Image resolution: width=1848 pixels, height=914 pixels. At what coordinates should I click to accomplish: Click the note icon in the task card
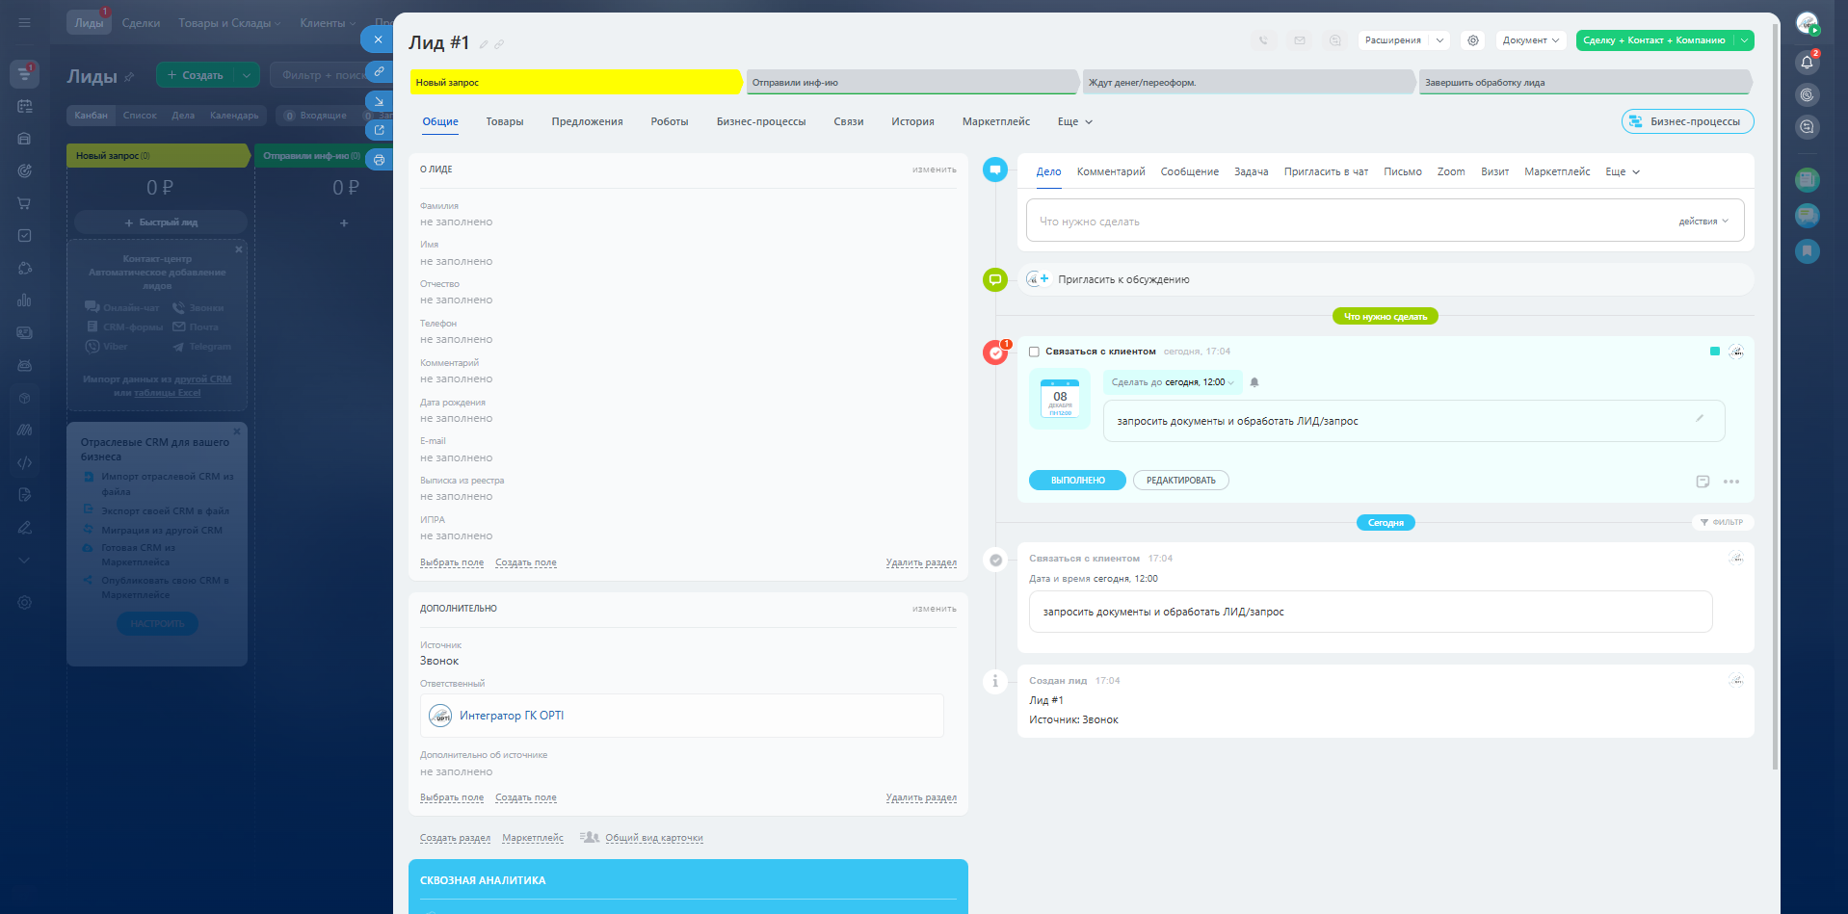tap(1703, 482)
